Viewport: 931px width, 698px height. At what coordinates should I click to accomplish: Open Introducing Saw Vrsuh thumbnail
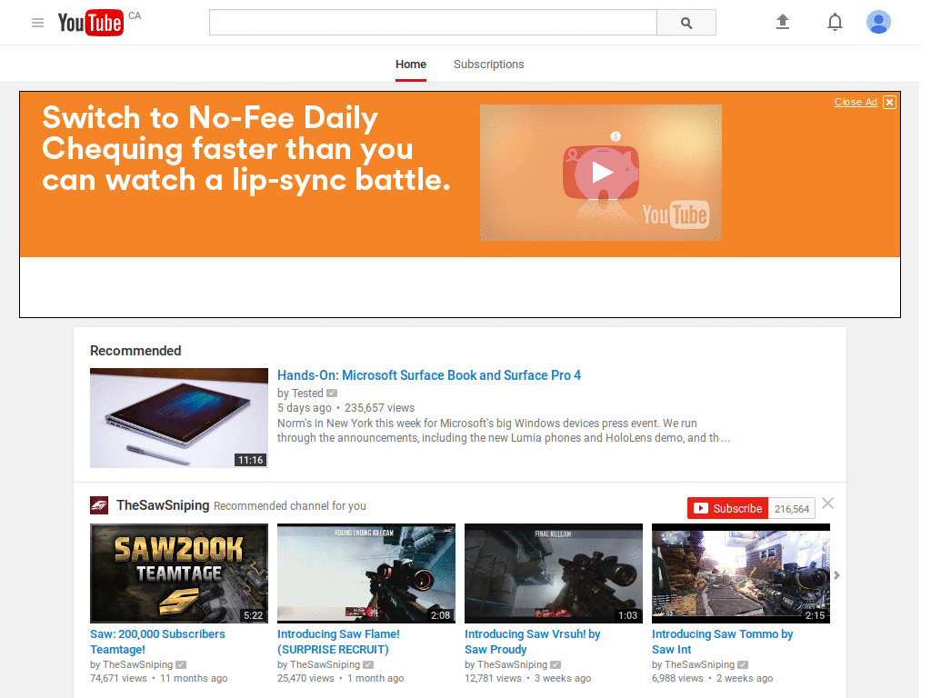pyautogui.click(x=554, y=573)
